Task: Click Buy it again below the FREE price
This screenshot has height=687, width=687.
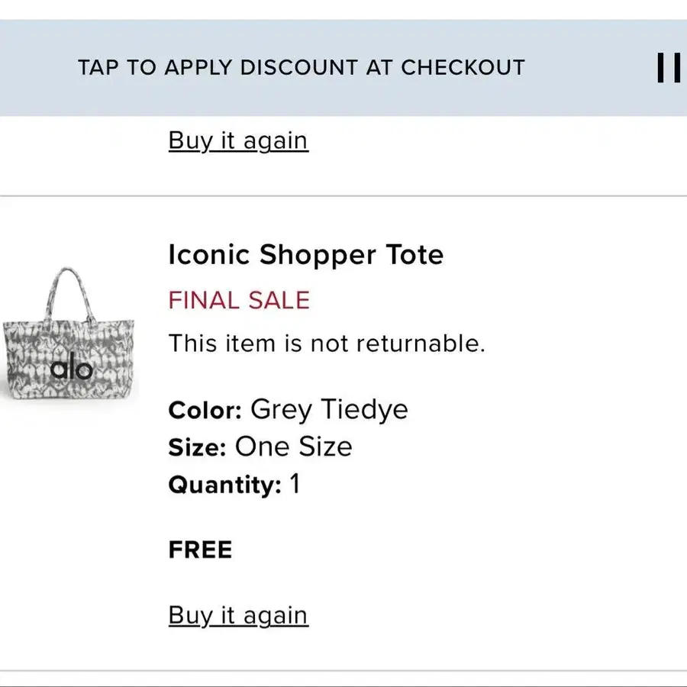Action: [x=238, y=615]
